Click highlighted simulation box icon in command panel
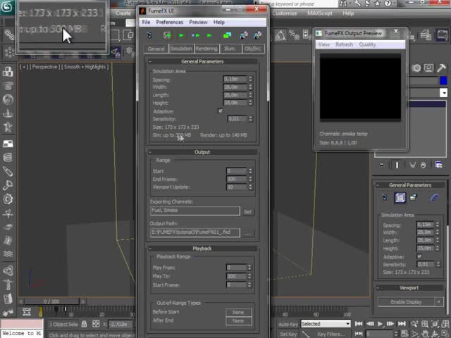Screen dimensions: 451x338 pos(400,197)
